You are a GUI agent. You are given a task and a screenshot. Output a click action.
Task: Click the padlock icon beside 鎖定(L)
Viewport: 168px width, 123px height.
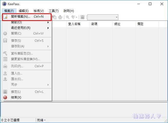pyautogui.click(x=5, y=92)
